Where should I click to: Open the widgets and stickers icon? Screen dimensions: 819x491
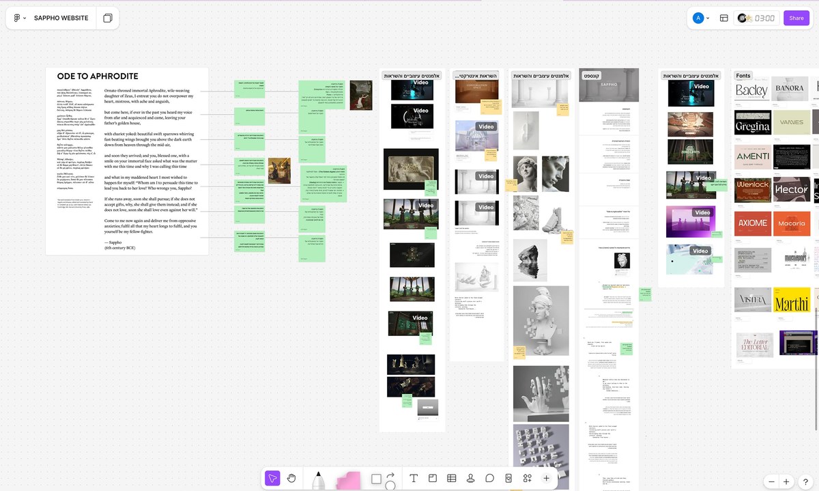pos(508,479)
